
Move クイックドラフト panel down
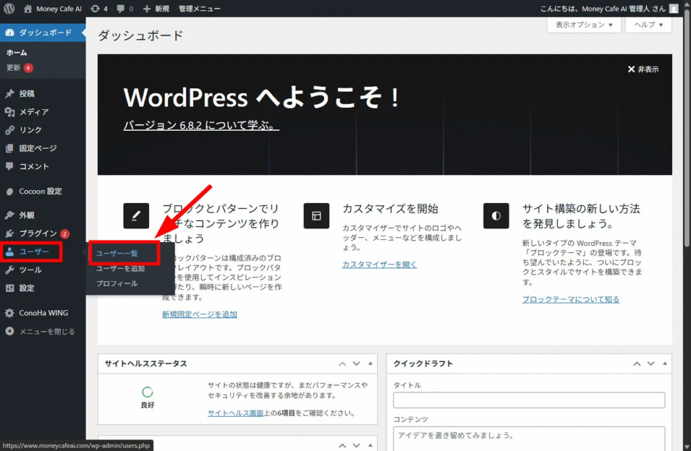[651, 364]
